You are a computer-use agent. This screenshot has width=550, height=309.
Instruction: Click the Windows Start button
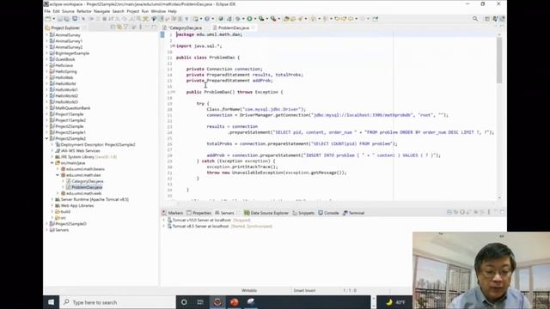[52, 302]
